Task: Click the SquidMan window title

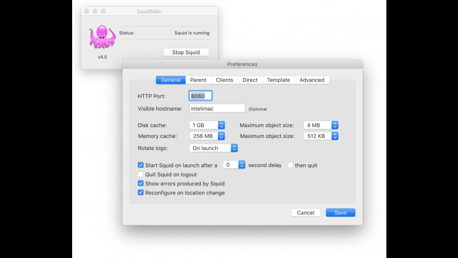Action: [x=149, y=12]
